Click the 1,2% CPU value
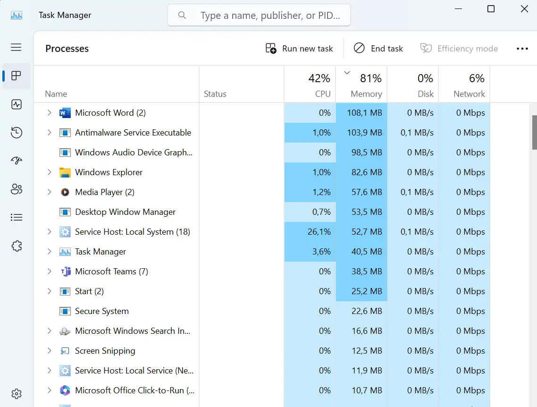This screenshot has height=407, width=537. (321, 192)
